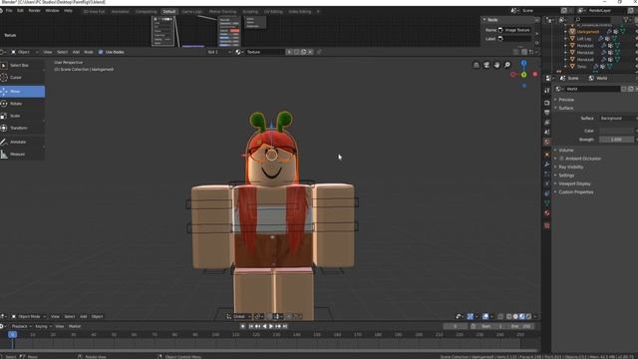
Task: Click the world Color swatch
Action: (617, 131)
